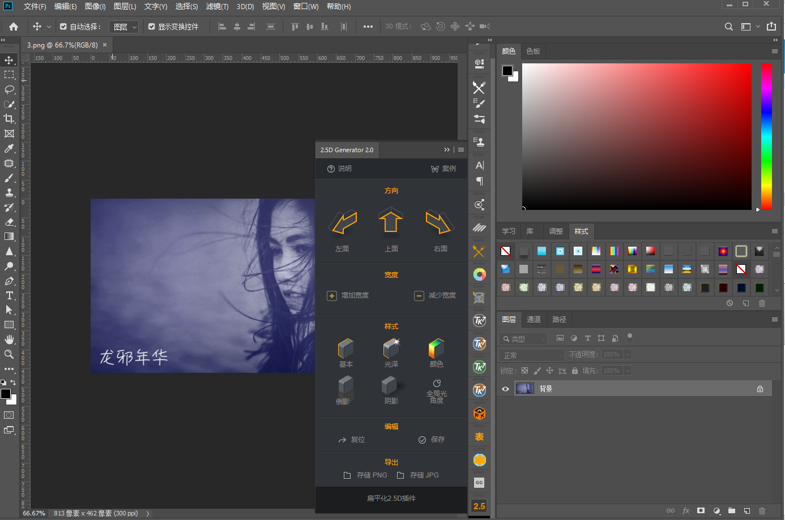Open the 文件(F) menu
The width and height of the screenshot is (785, 520).
[35, 6]
